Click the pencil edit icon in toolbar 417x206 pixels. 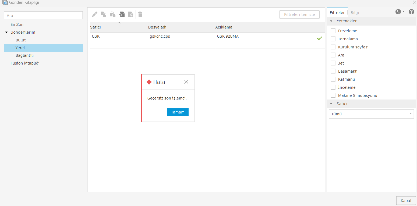95,14
